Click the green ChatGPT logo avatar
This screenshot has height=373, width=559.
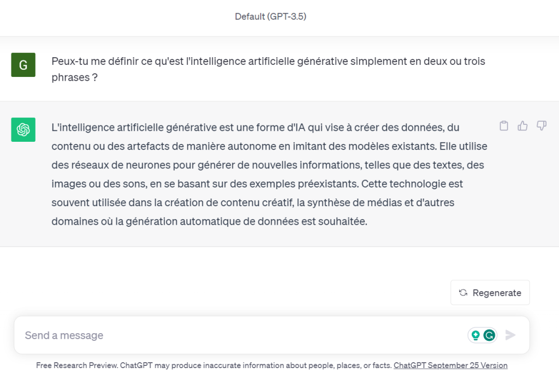pos(23,130)
